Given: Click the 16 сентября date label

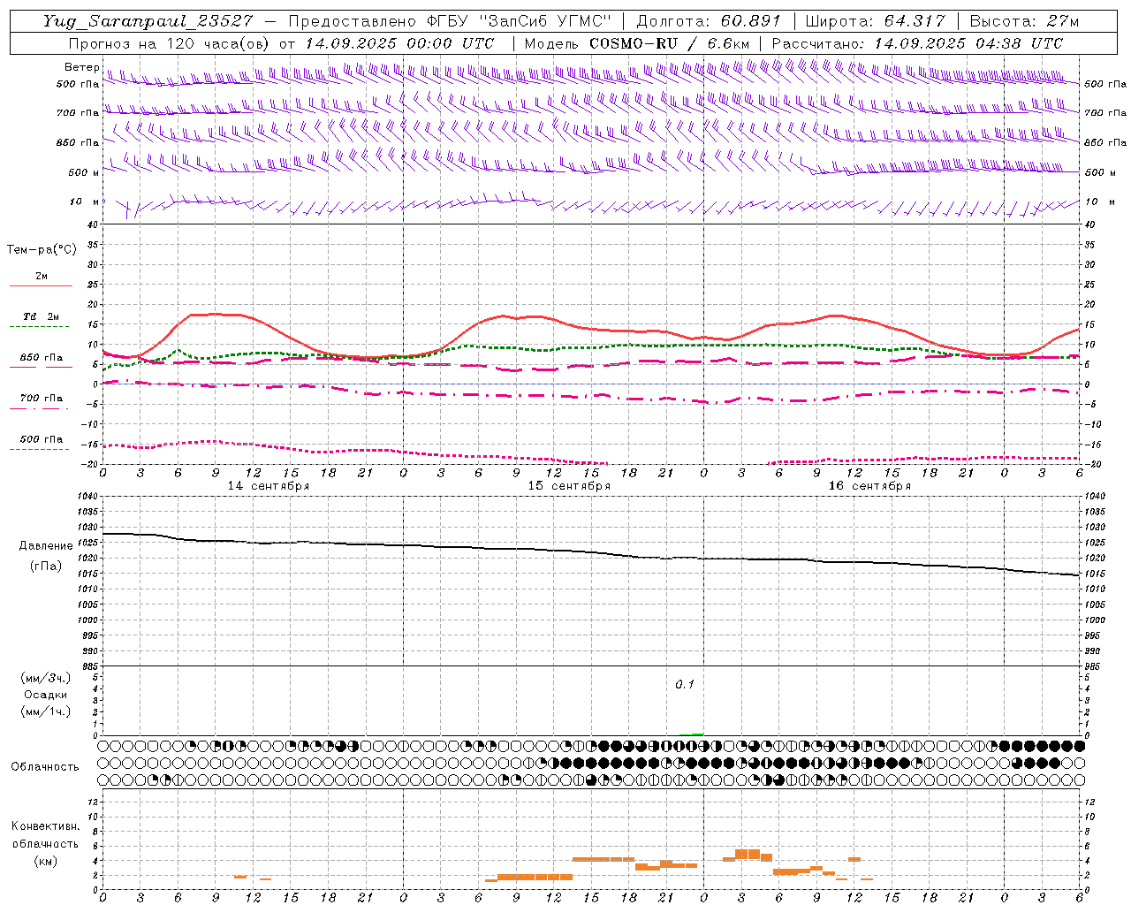Looking at the screenshot, I should 869,486.
